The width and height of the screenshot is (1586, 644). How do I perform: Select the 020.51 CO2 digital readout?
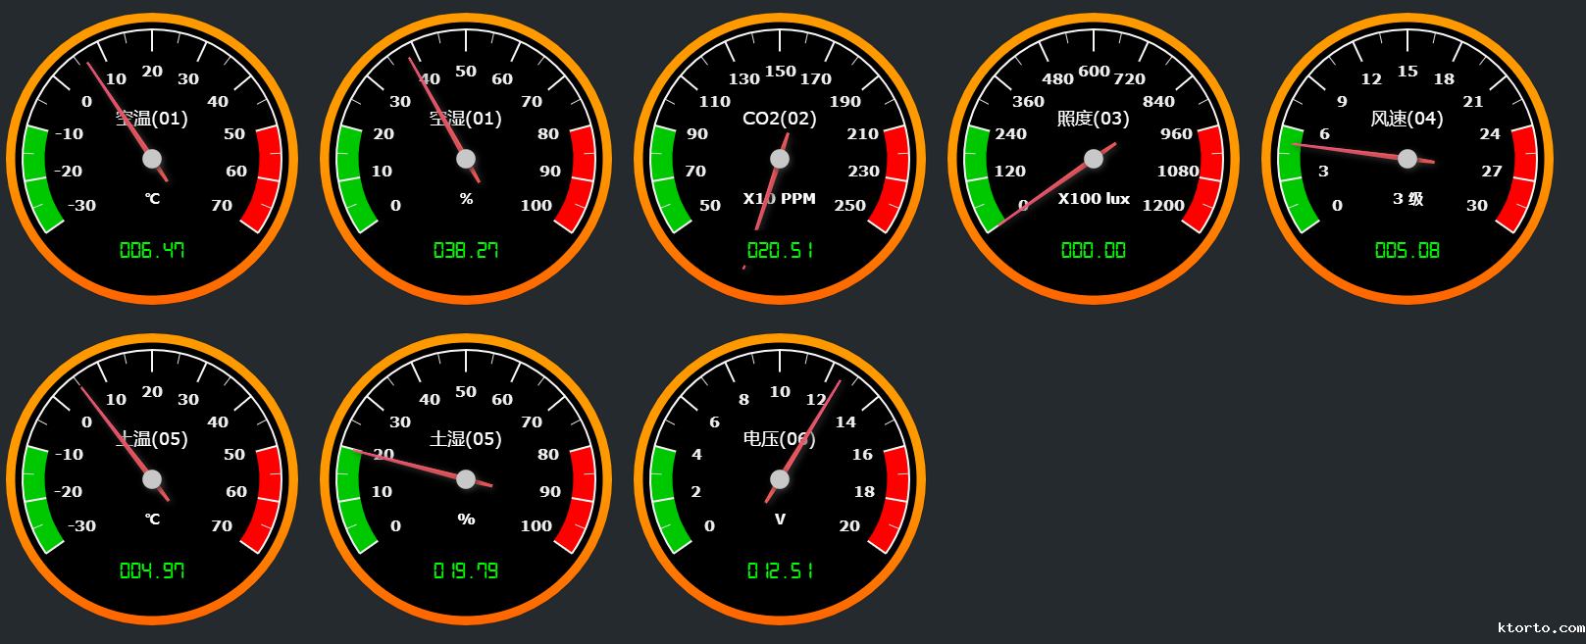[x=780, y=251]
